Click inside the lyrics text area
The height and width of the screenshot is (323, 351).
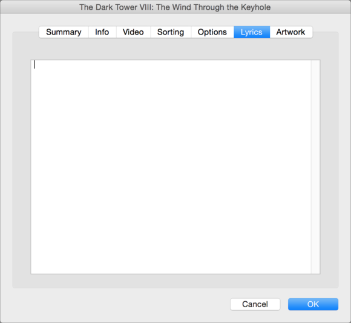coord(171,167)
